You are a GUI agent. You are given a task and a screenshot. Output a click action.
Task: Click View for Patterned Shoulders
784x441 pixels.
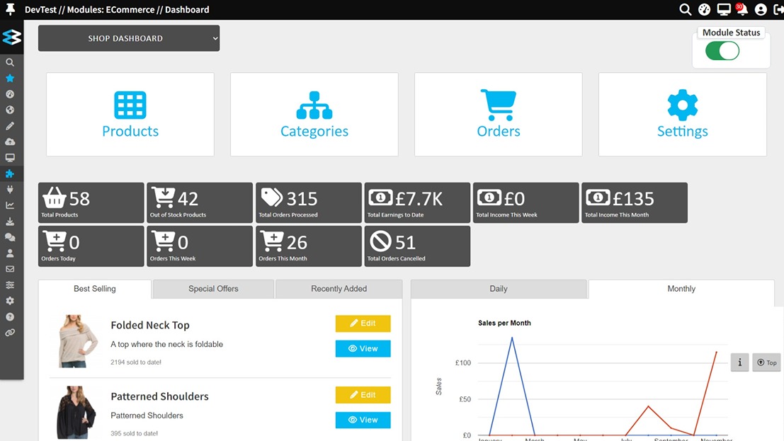point(363,420)
